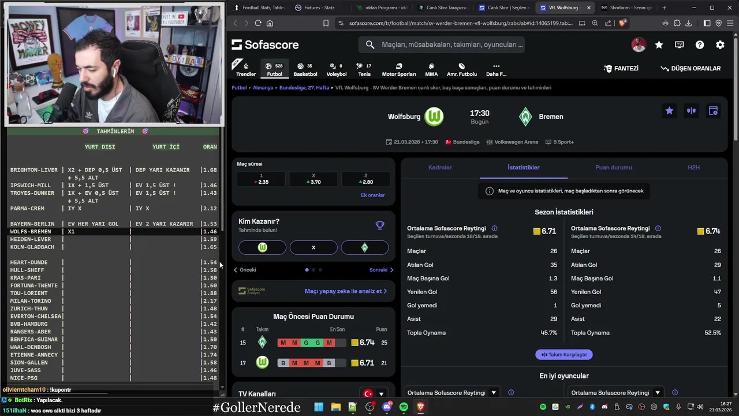Open the match comparison icon
Screen dimensions: 739x416
point(691,111)
